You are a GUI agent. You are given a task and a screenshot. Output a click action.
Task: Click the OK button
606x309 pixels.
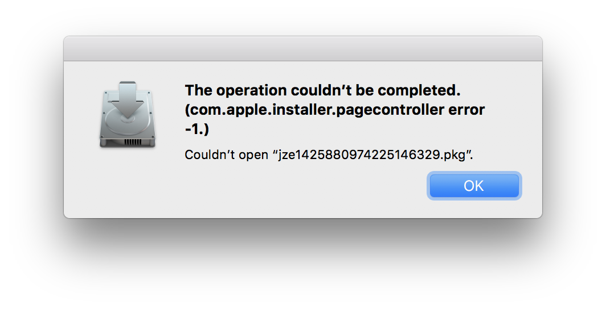(474, 186)
